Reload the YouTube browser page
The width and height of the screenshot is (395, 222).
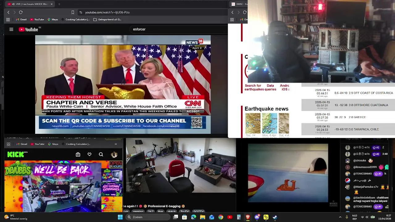pyautogui.click(x=21, y=12)
